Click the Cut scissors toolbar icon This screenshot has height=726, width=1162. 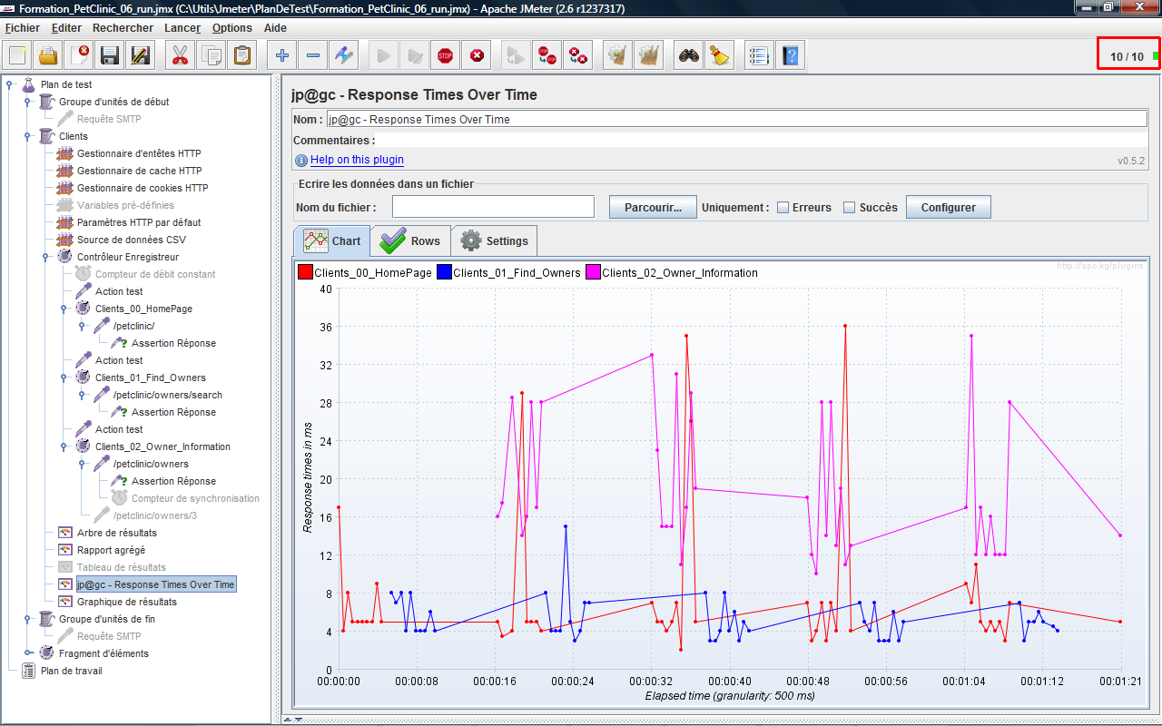point(180,56)
